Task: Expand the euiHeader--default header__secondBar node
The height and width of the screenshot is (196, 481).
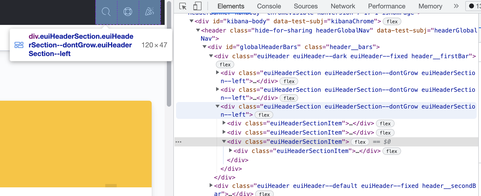Action: coord(211,185)
